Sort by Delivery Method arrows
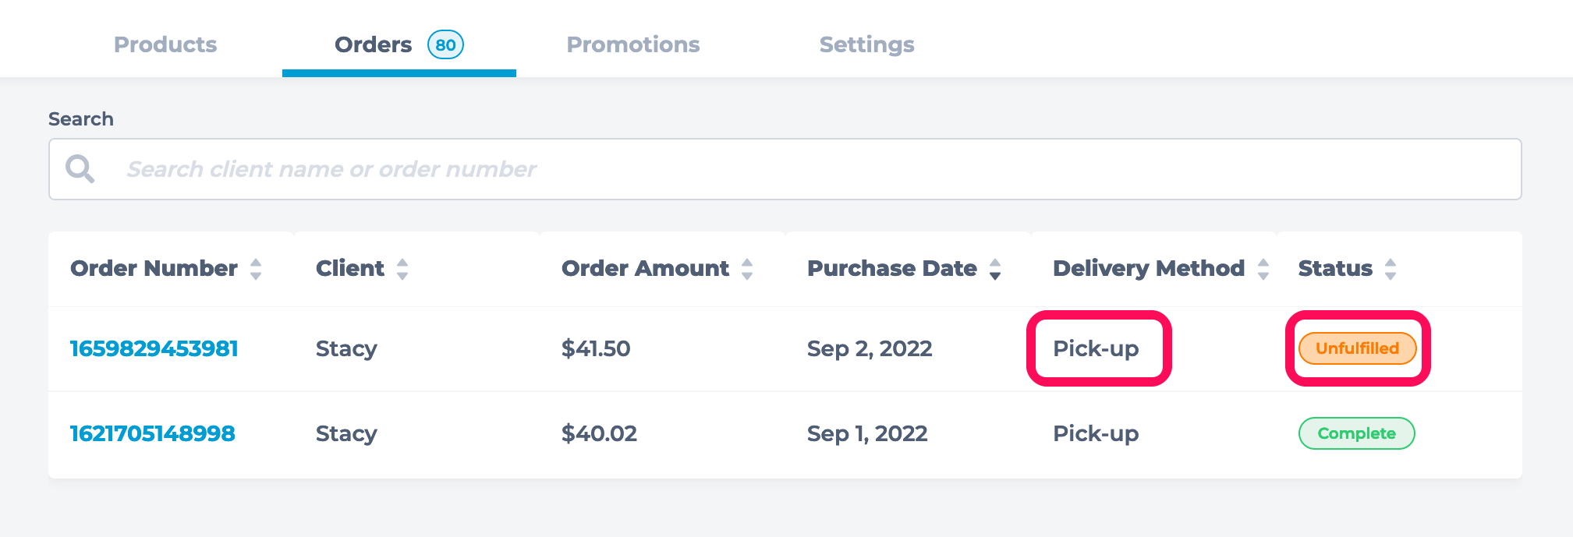The width and height of the screenshot is (1573, 537). [x=1263, y=269]
